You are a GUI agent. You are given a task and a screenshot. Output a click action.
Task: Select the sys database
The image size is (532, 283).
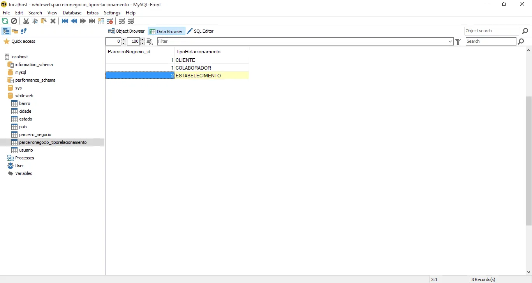(18, 88)
